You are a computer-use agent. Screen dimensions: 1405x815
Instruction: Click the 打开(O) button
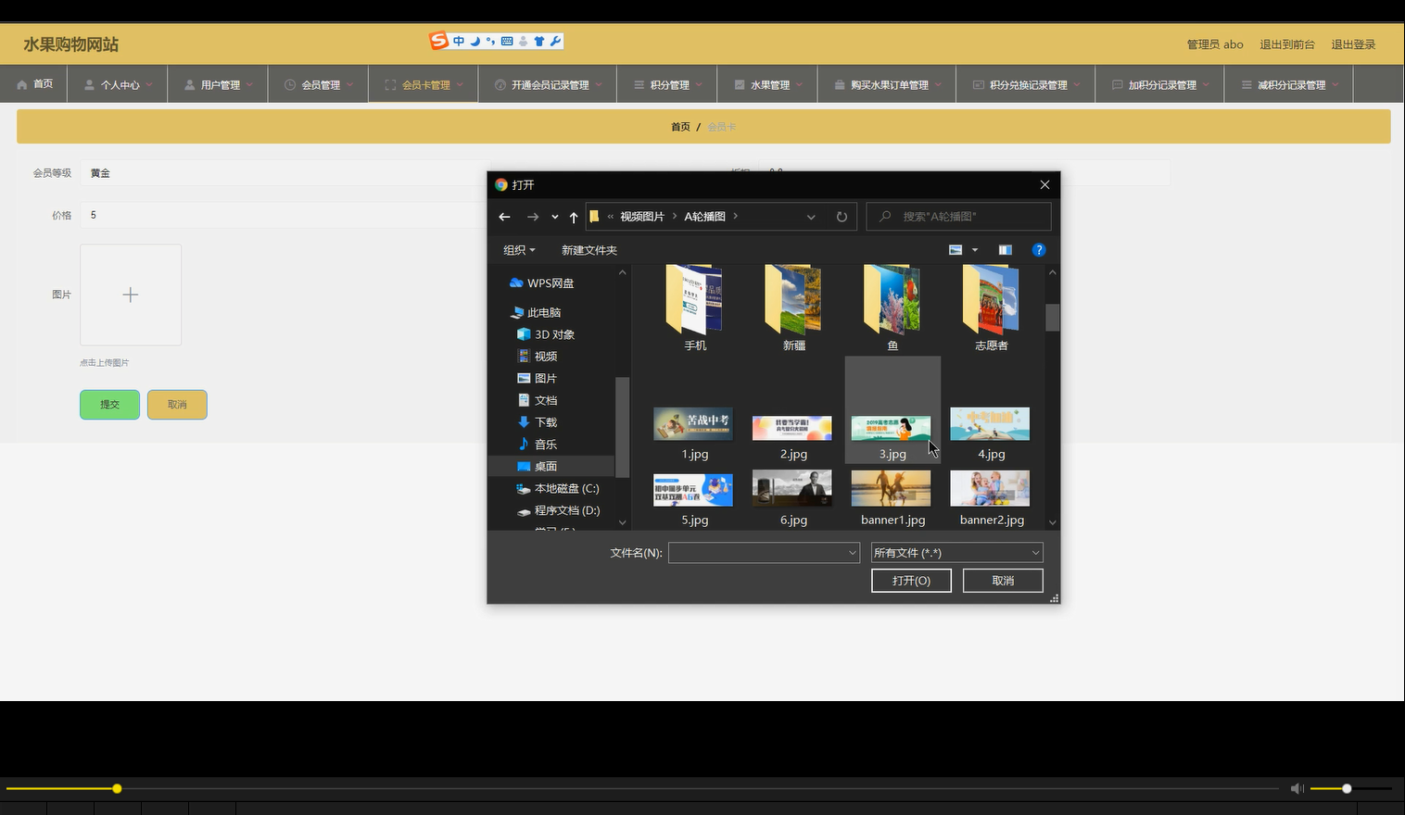(911, 581)
